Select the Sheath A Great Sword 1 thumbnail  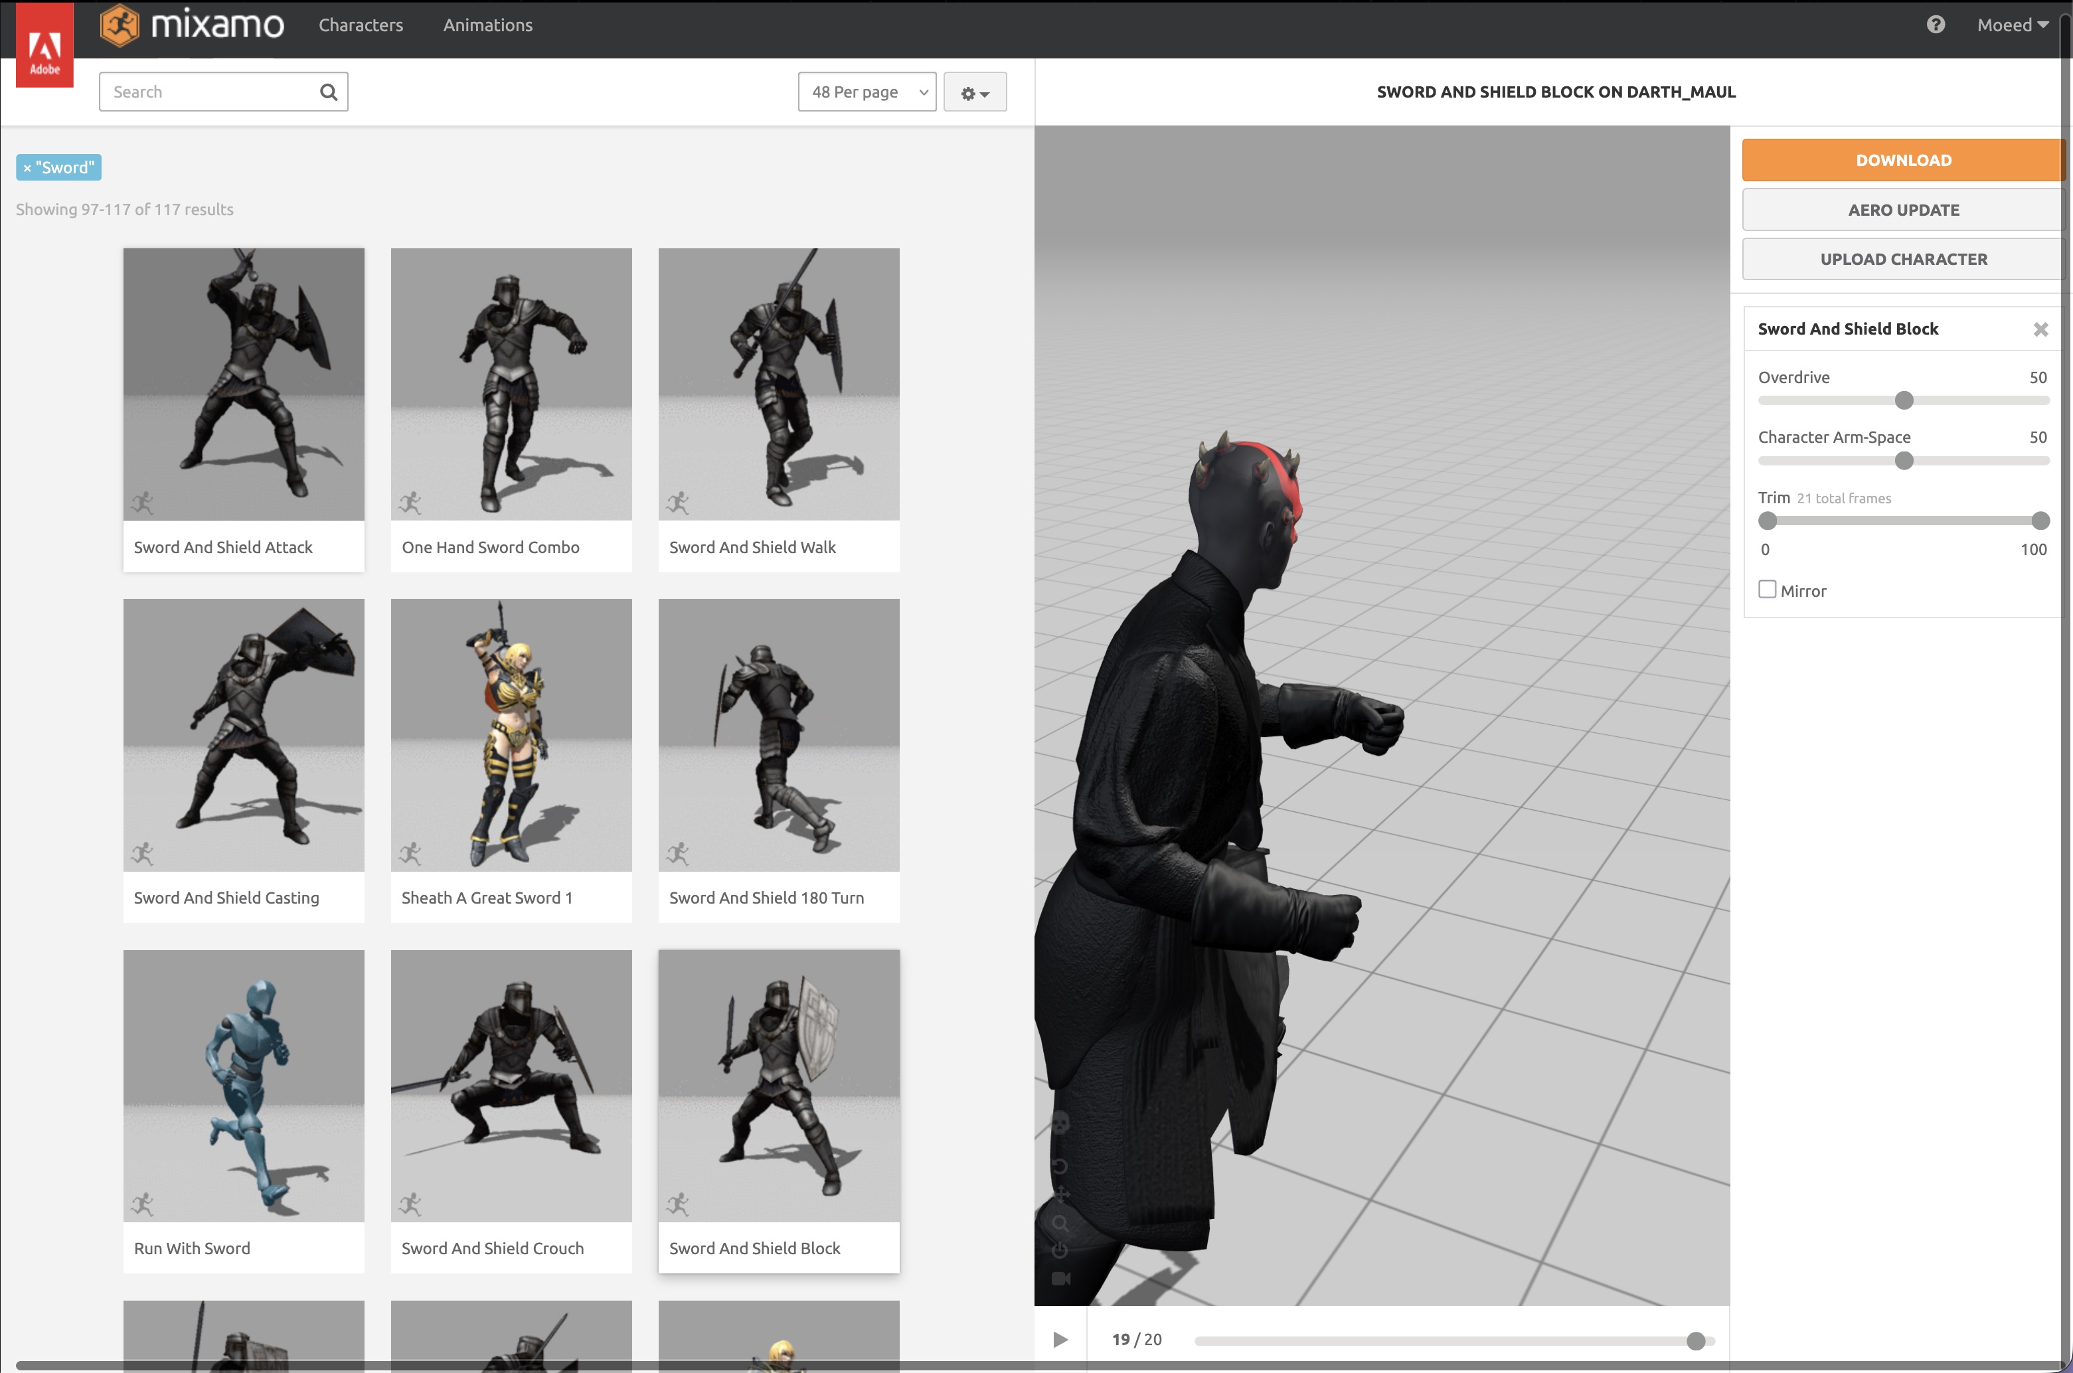point(511,735)
